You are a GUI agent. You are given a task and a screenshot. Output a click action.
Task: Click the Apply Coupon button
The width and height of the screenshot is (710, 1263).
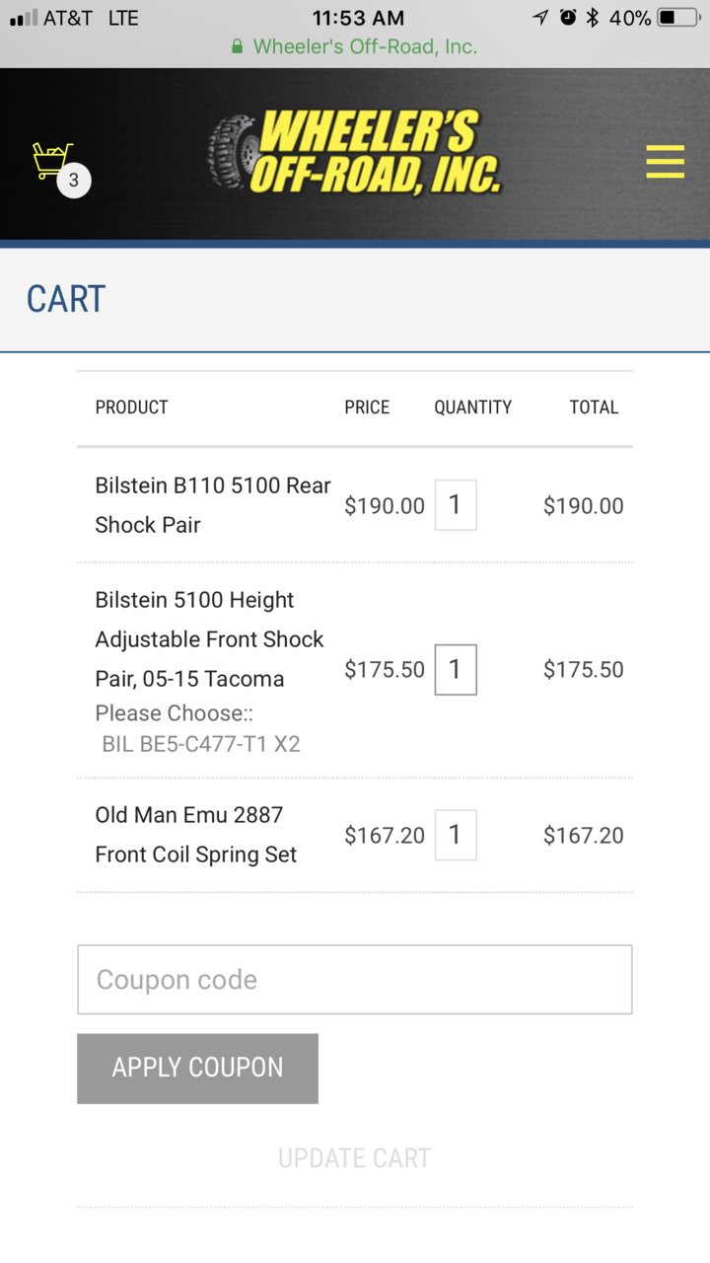(197, 1069)
